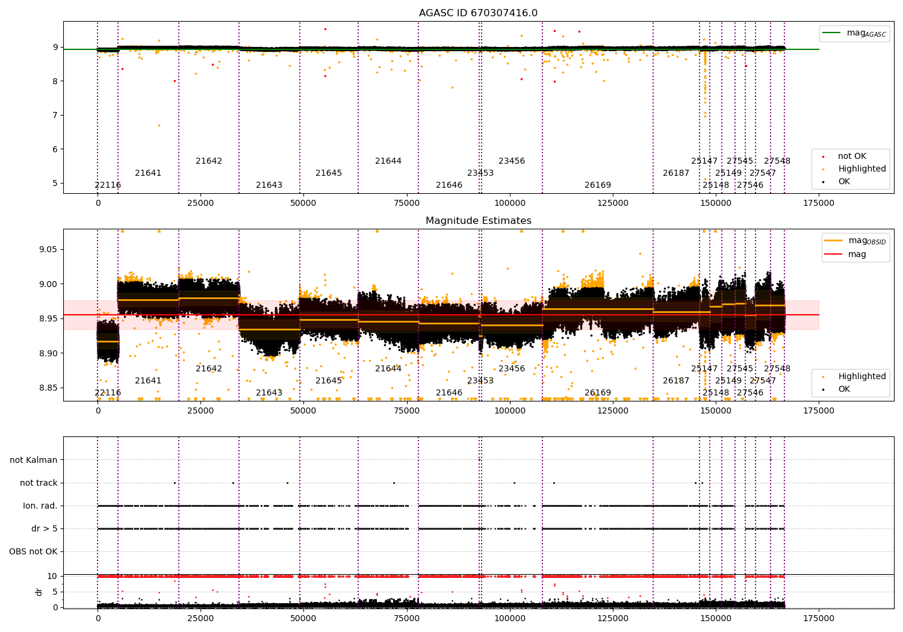Click OBSID label 26187 in the top panel
Image resolution: width=903 pixels, height=632 pixels.
[676, 173]
